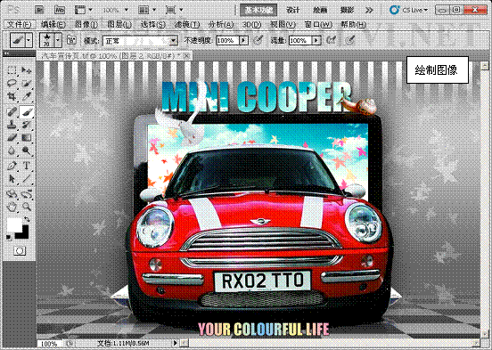Image resolution: width=492 pixels, height=350 pixels.
Task: Select the History Brush tool
Action: 27,125
